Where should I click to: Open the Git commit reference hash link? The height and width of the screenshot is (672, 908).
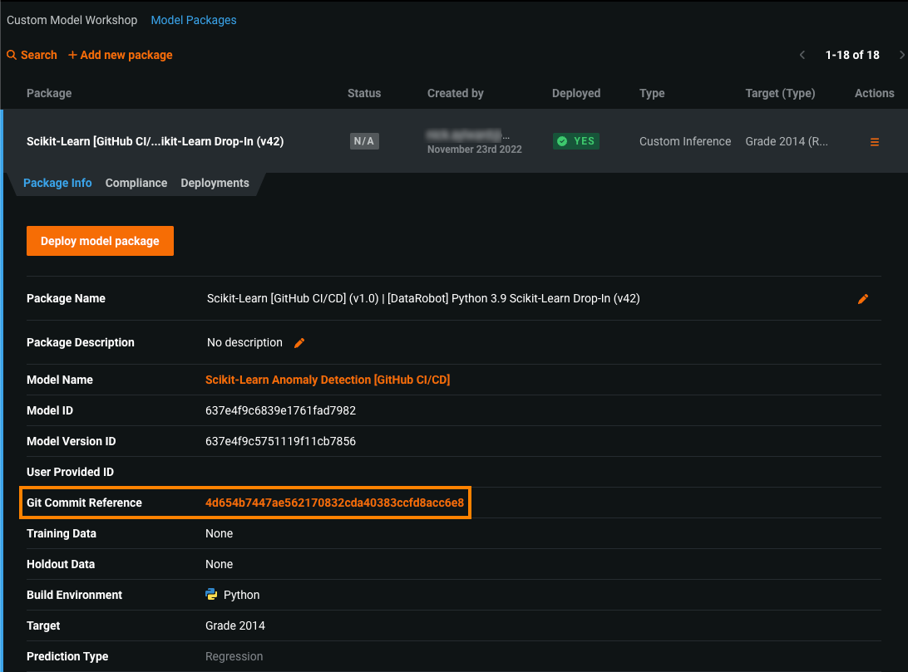334,503
